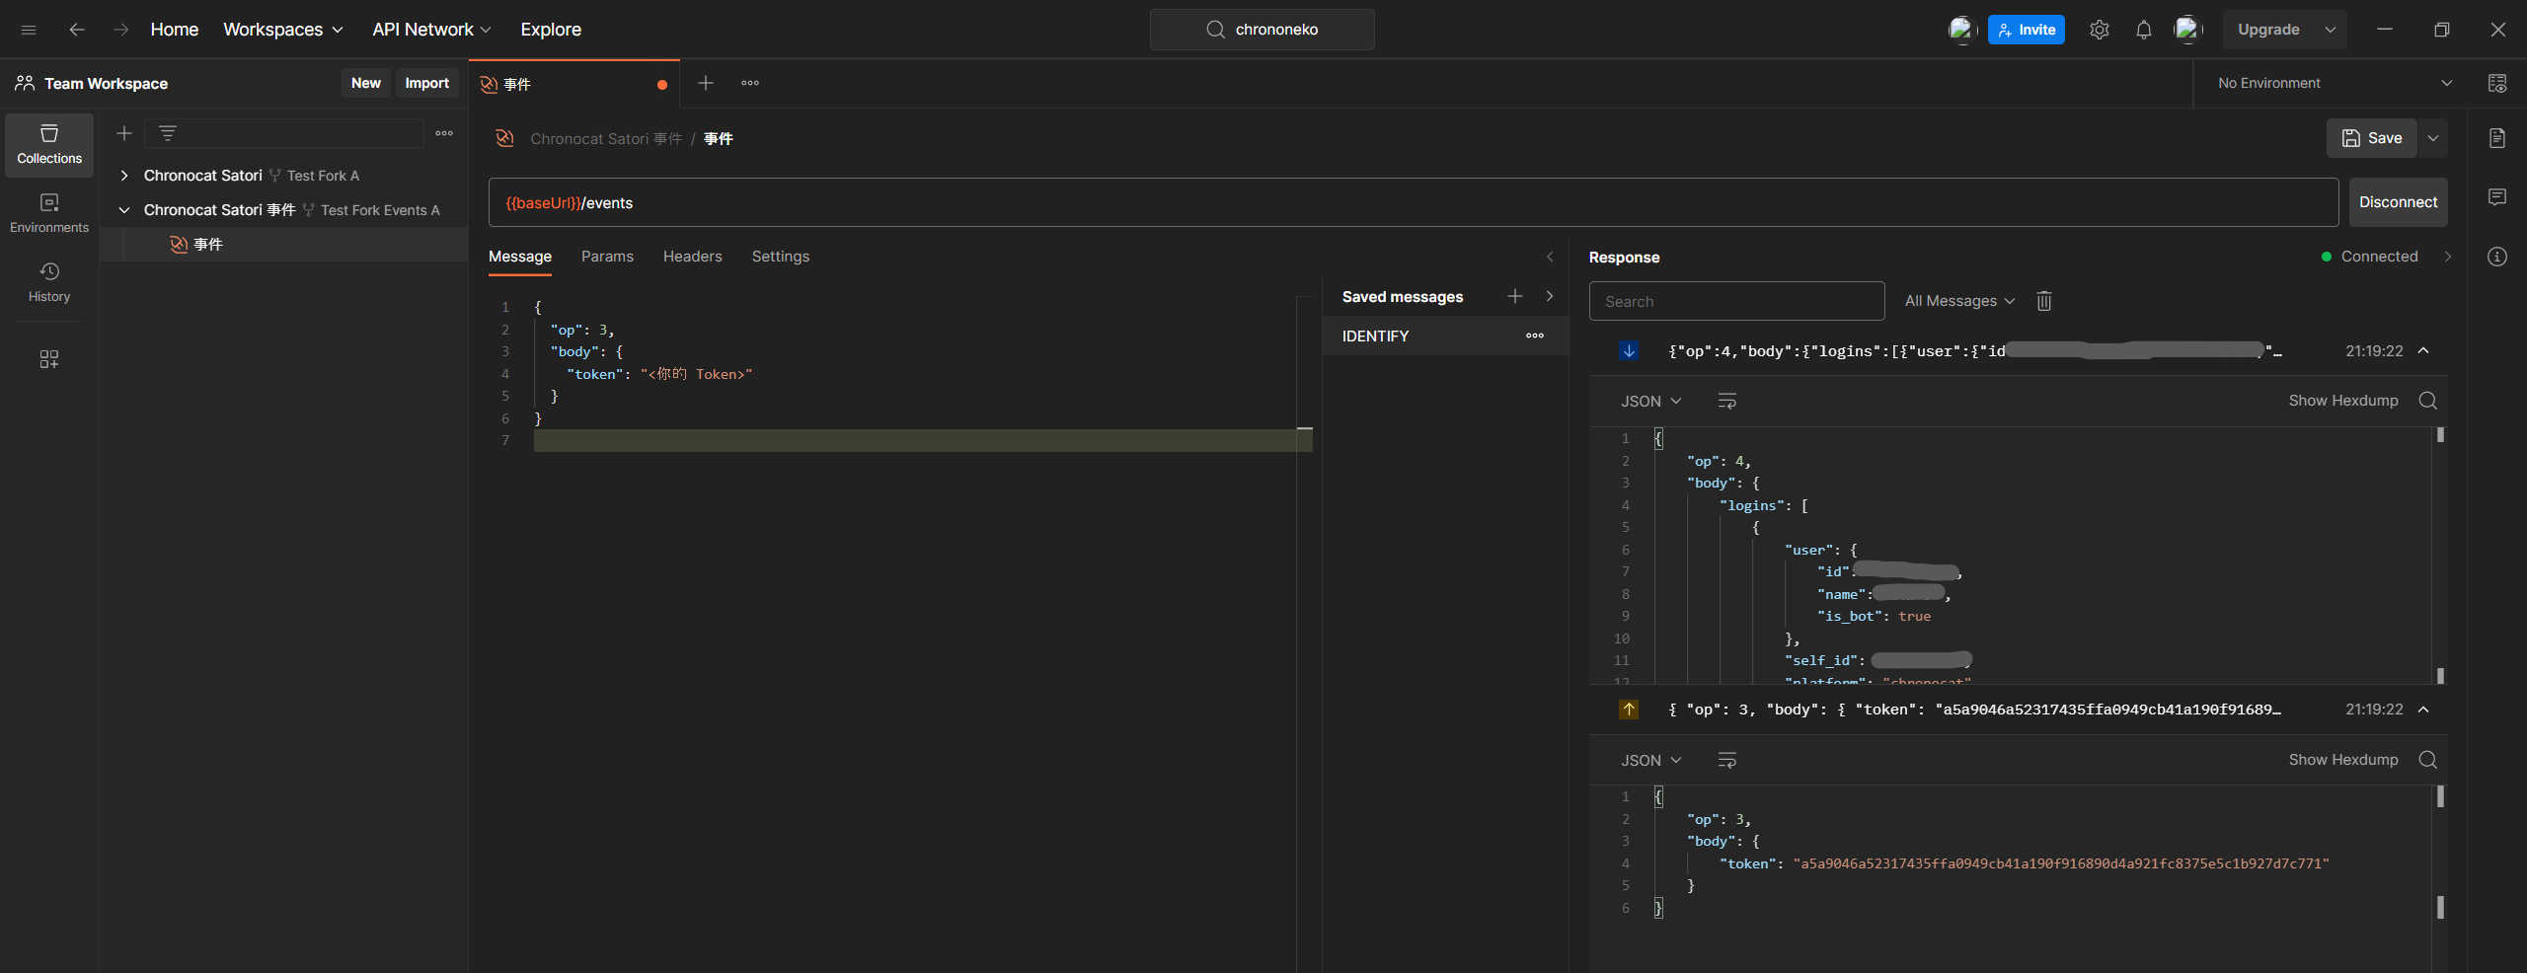Open the environment quick look icon
Screen dimensions: 2527x973
pyautogui.click(x=2497, y=83)
